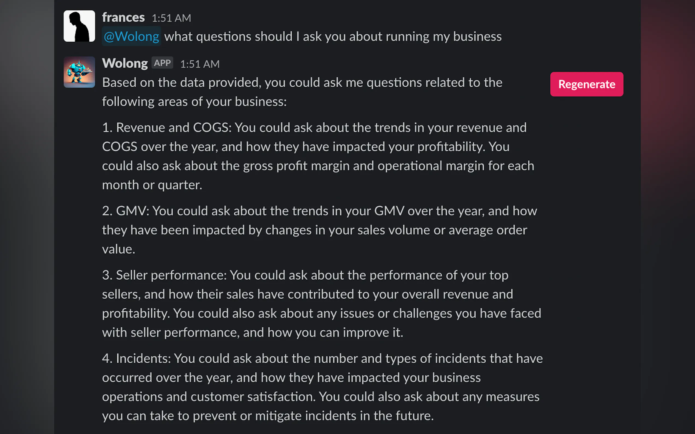Image resolution: width=695 pixels, height=434 pixels.
Task: Click the Wolong robot avatar
Action: point(79,72)
